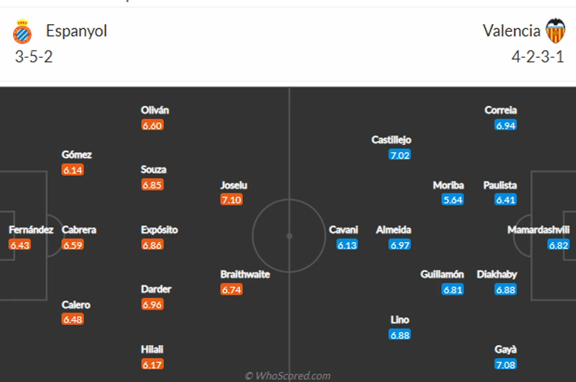Open the WhoScored.com watermark link
576x382 pixels.
click(288, 376)
